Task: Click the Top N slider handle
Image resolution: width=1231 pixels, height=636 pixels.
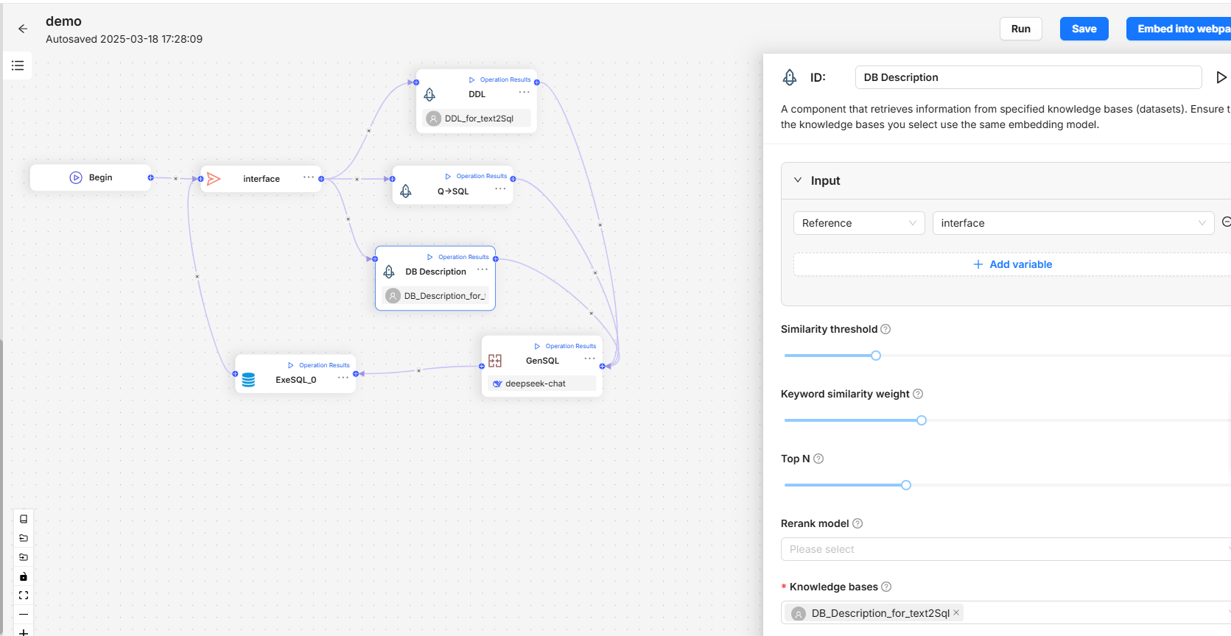Action: click(x=906, y=485)
